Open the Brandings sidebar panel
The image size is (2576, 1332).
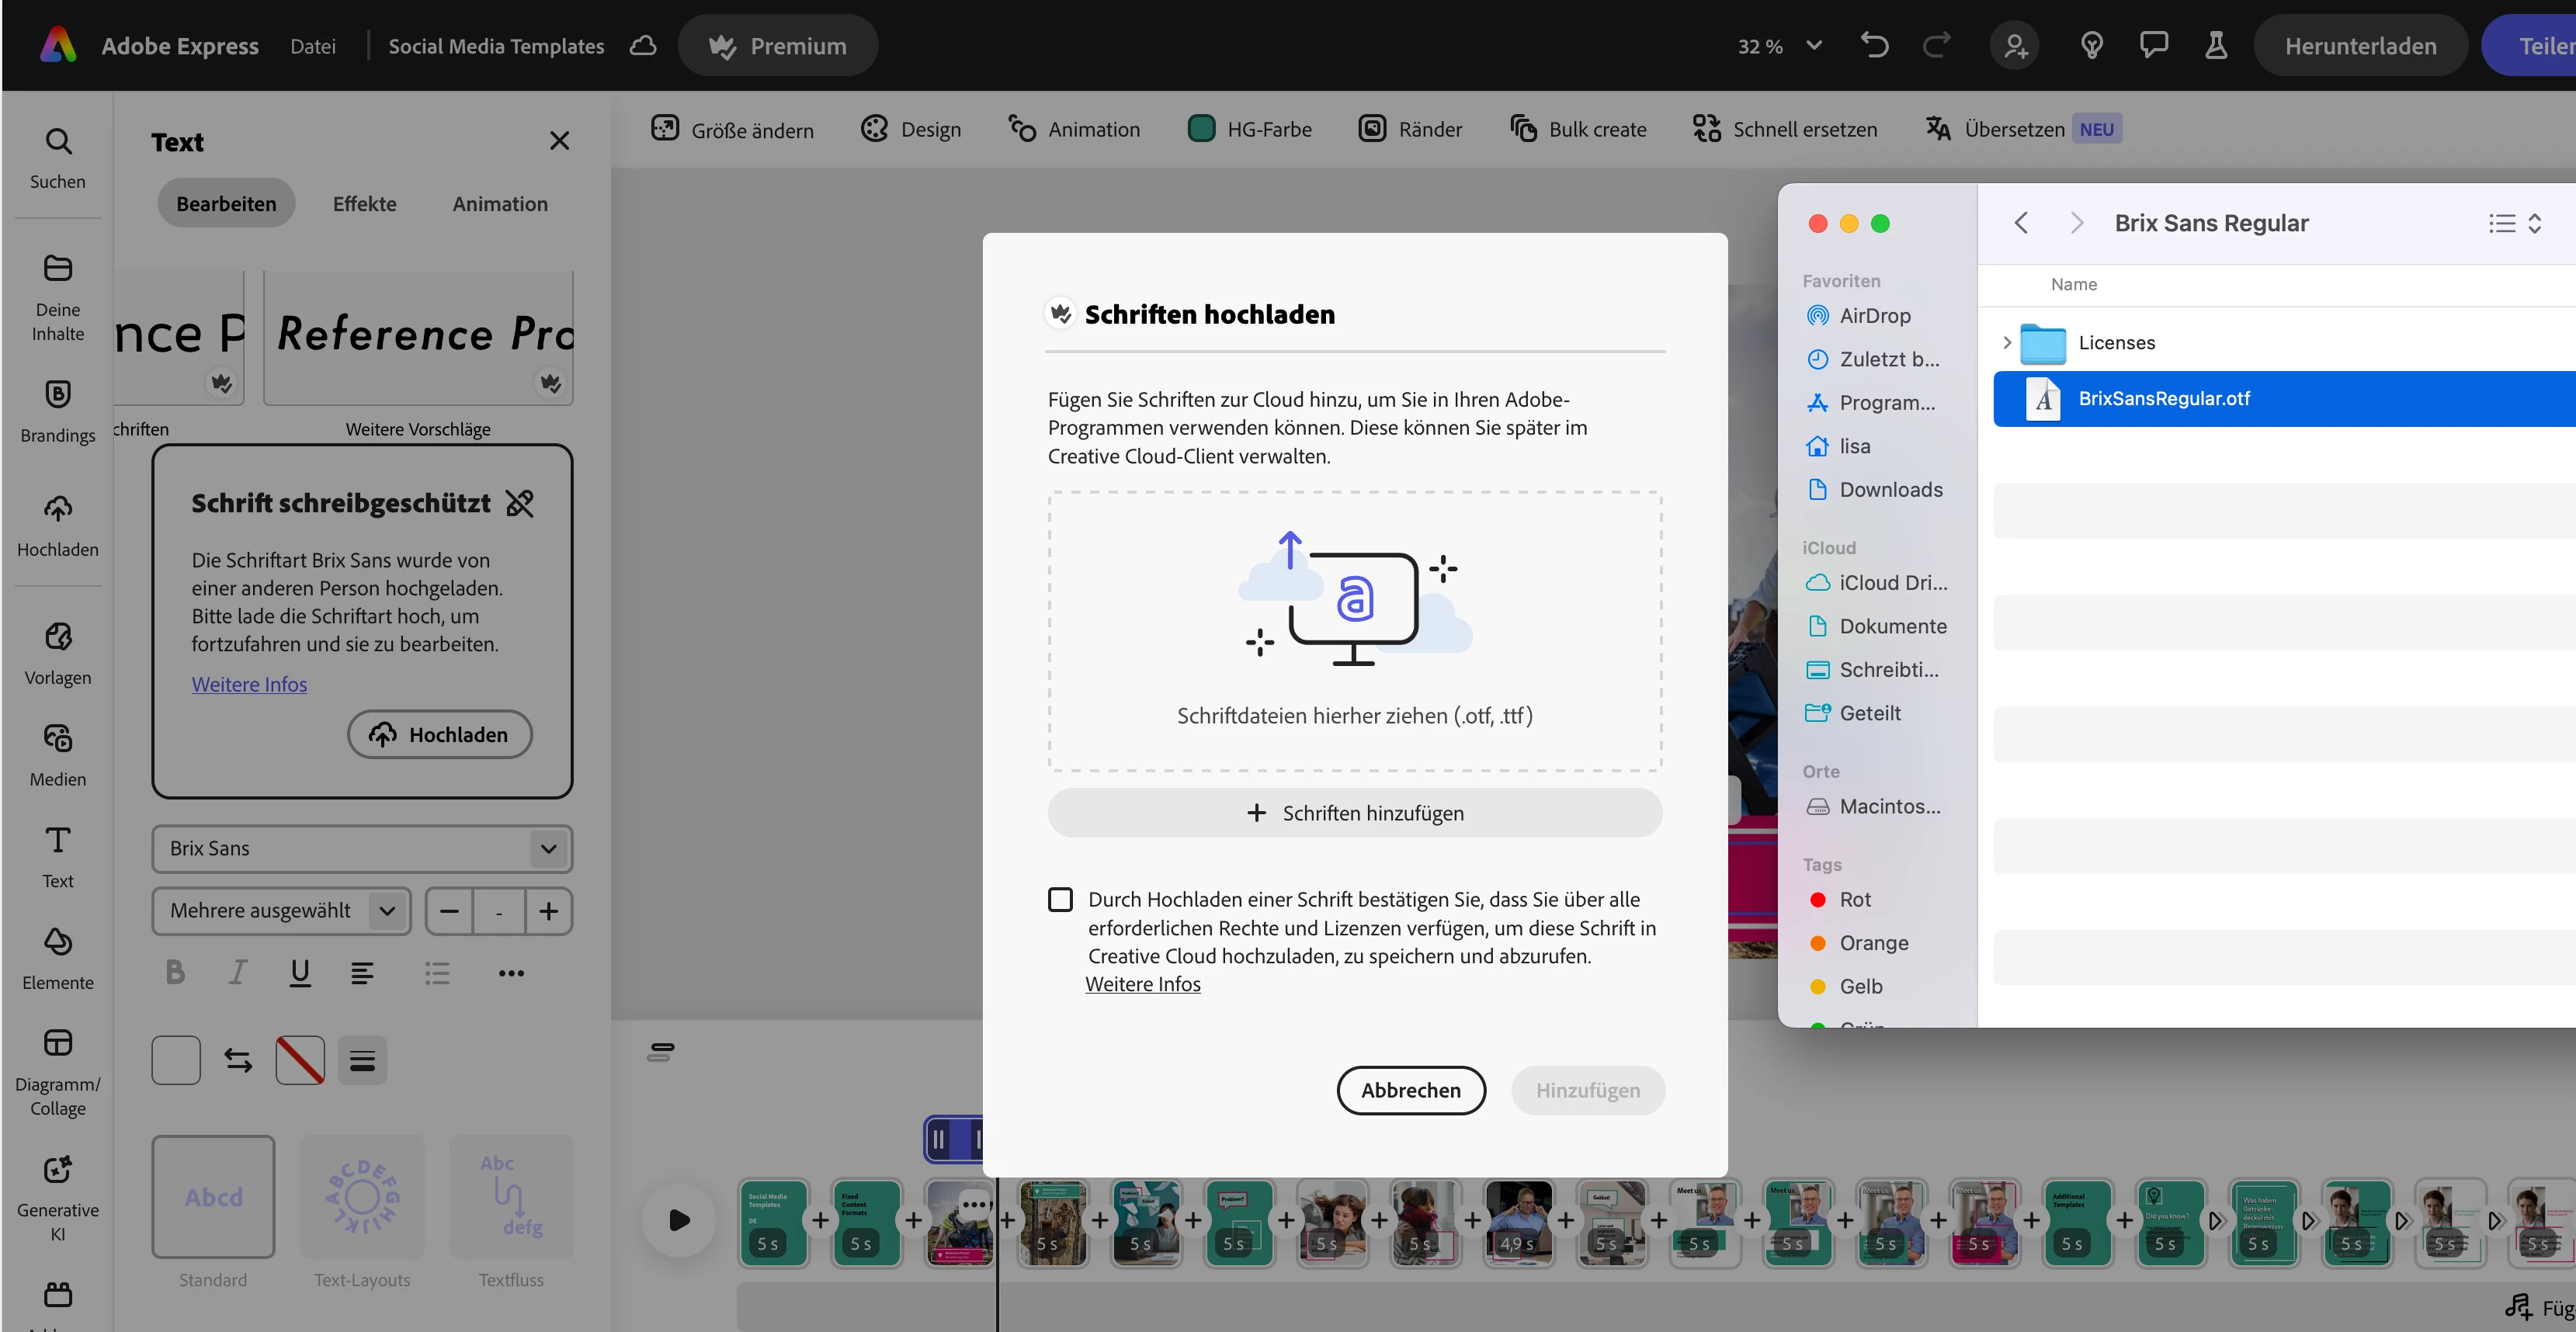57,410
